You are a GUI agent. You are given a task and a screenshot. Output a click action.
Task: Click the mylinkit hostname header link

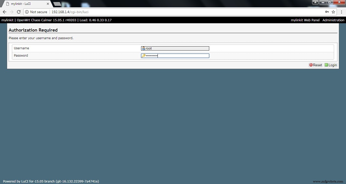click(x=7, y=20)
